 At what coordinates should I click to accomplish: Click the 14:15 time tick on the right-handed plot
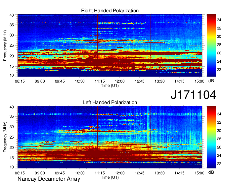tap(180, 81)
